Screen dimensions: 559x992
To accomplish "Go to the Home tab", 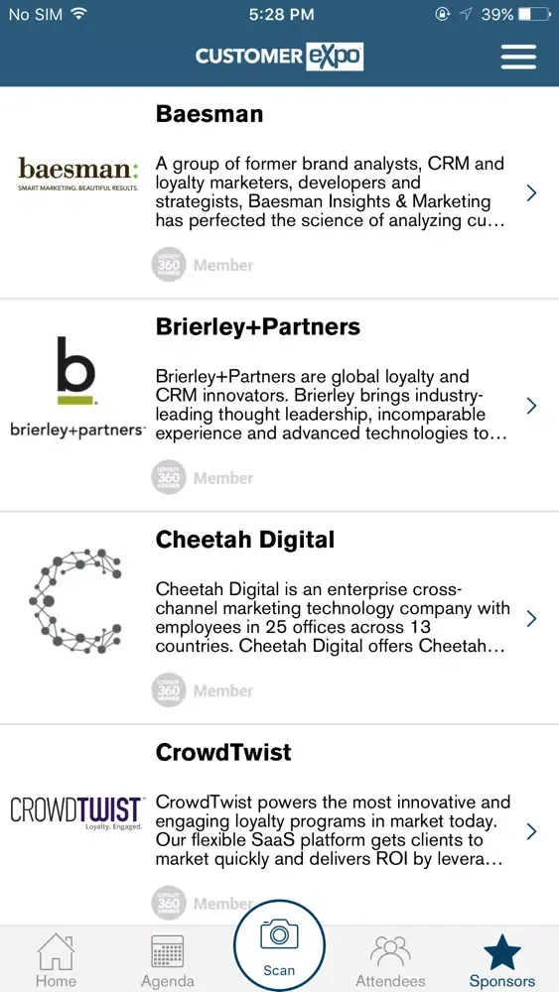I will click(56, 959).
